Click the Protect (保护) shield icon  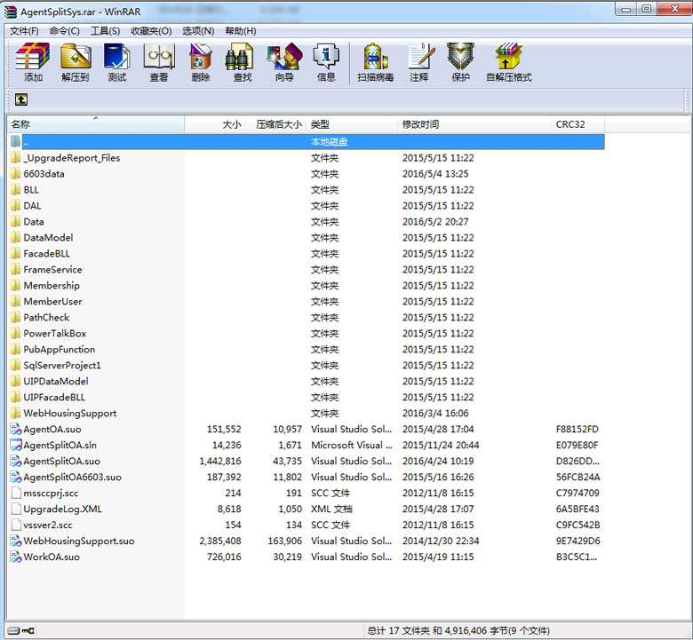pos(460,62)
